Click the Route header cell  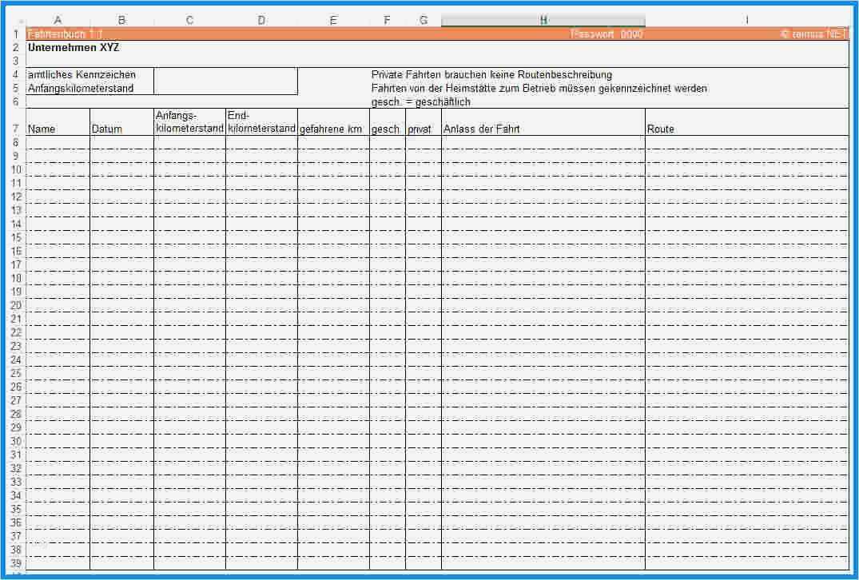(x=662, y=129)
